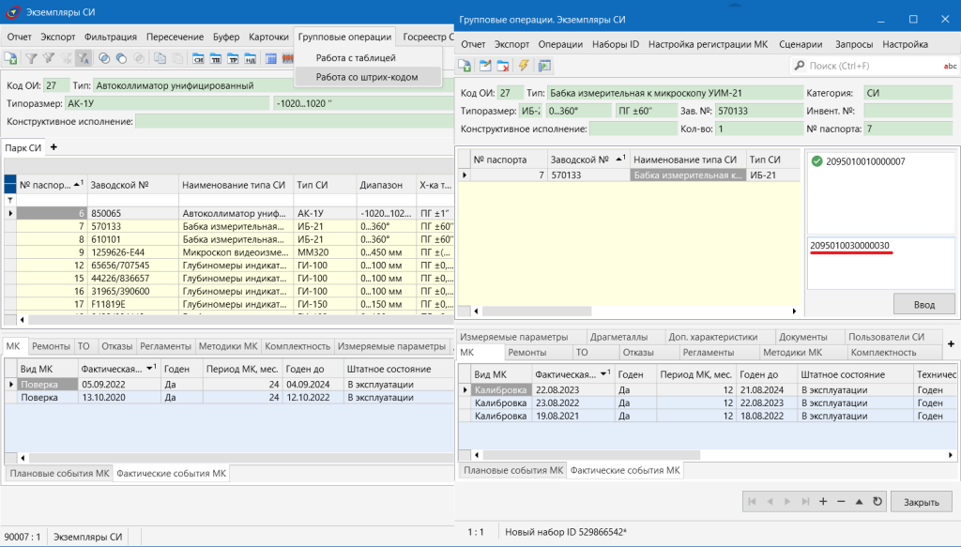961x547 pixels.
Task: Choose Работа со штрих-кодом from the dropdown
Action: tap(367, 77)
